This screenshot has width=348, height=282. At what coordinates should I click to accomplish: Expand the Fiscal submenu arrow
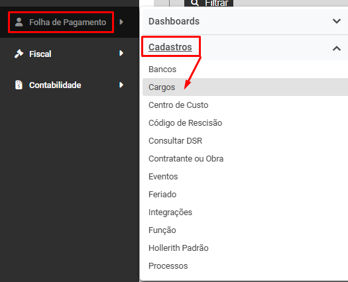121,53
